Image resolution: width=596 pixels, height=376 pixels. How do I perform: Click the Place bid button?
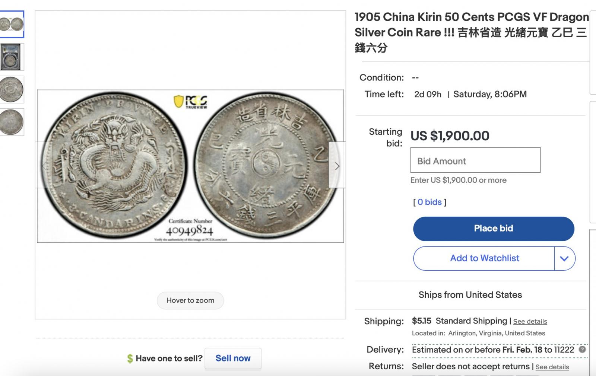tap(493, 229)
